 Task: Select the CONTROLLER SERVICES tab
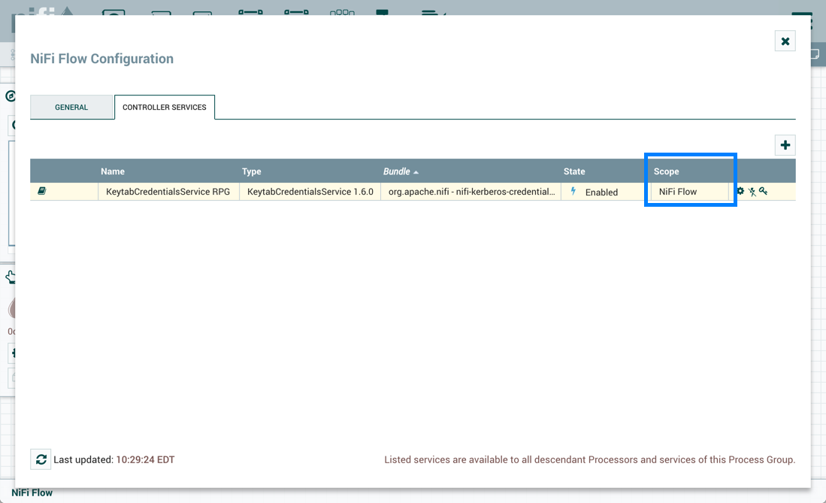pyautogui.click(x=164, y=107)
